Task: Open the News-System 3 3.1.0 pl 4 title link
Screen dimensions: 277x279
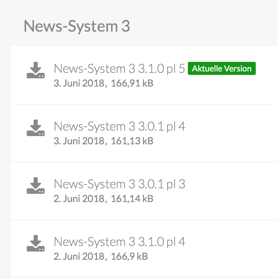Action: (x=119, y=242)
